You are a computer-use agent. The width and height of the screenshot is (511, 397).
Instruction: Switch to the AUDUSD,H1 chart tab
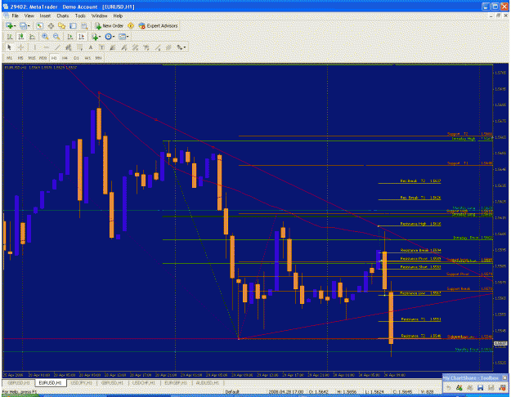coord(207,382)
